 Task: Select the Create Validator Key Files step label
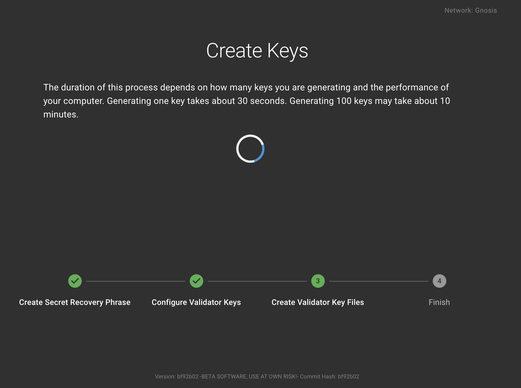point(318,302)
